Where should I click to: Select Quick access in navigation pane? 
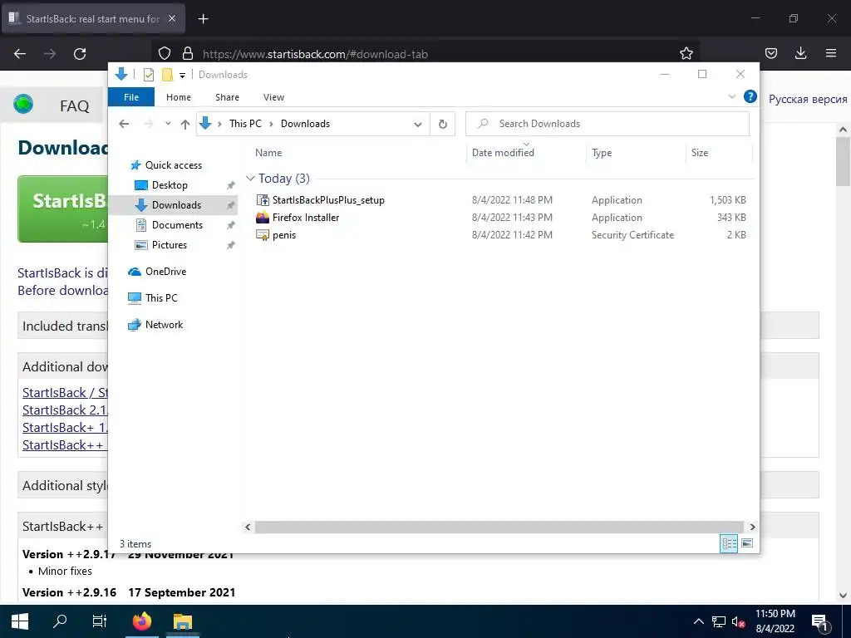[x=173, y=165]
